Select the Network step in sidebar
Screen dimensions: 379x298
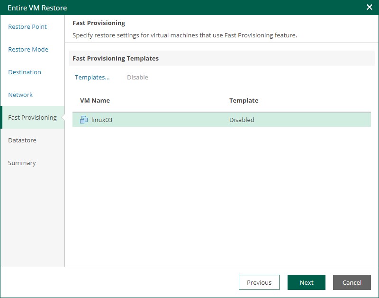pos(20,95)
